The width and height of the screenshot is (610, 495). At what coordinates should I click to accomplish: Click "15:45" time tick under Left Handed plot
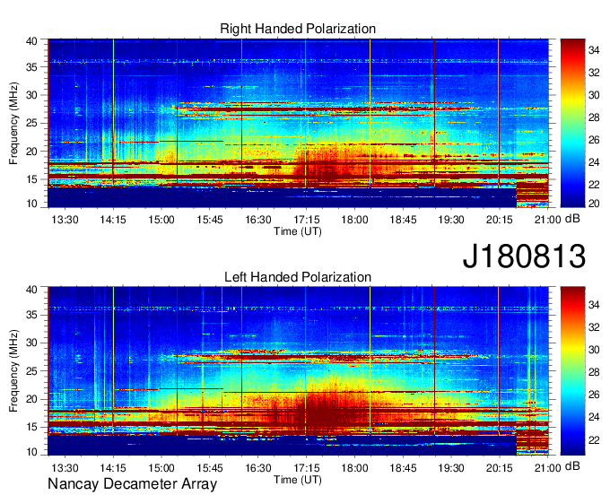210,467
